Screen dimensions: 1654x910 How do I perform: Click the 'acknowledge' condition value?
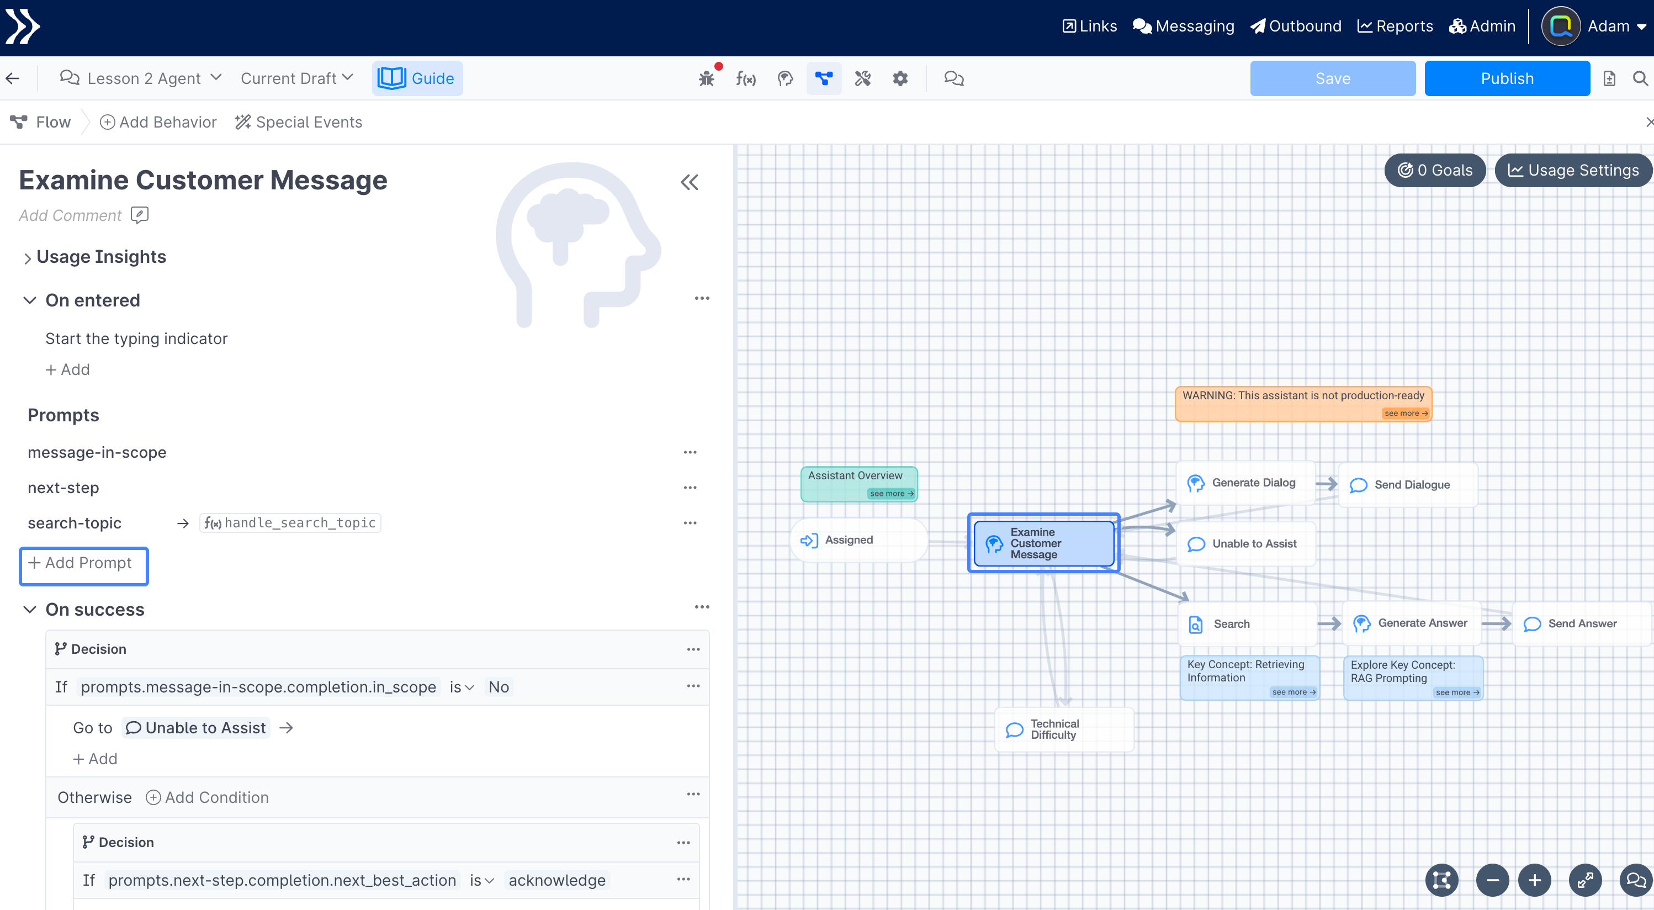tap(556, 881)
